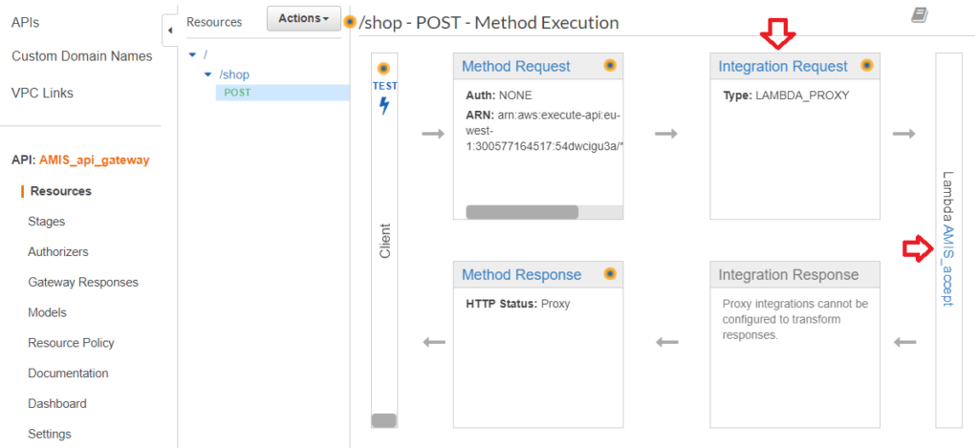Open the Method Response link

tap(521, 275)
